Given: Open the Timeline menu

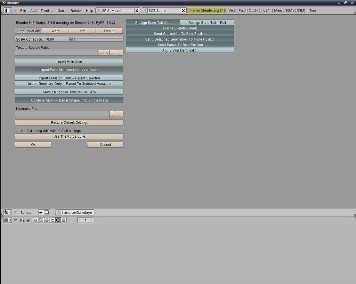Looking at the screenshot, I should pyautogui.click(x=47, y=11).
